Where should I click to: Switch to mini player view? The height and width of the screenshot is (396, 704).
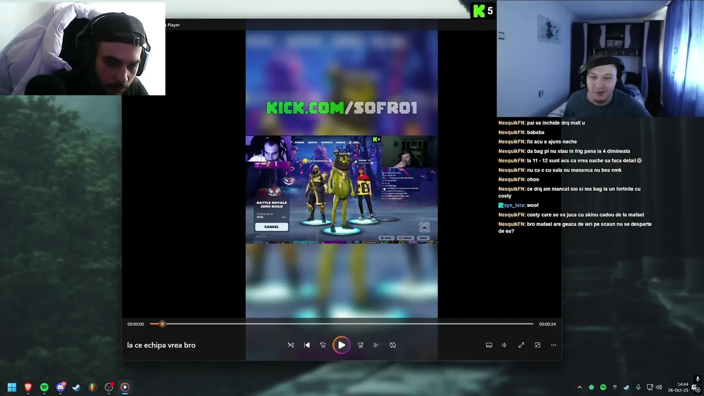(x=537, y=345)
